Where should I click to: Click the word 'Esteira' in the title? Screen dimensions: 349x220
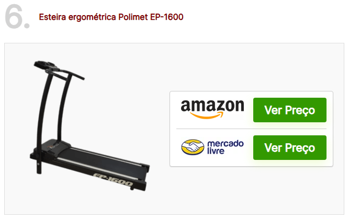[52, 17]
